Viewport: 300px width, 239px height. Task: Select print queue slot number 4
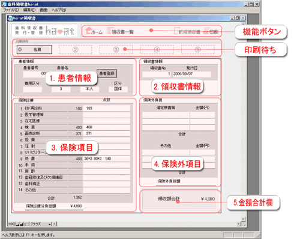[157, 49]
